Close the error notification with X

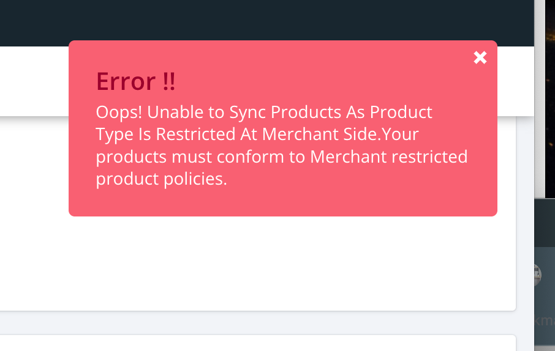pos(480,57)
